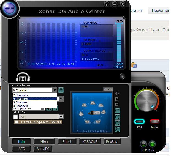This screenshot has height=156, width=171.
Task: Select the Ls surround speaker
Action: tap(81, 114)
